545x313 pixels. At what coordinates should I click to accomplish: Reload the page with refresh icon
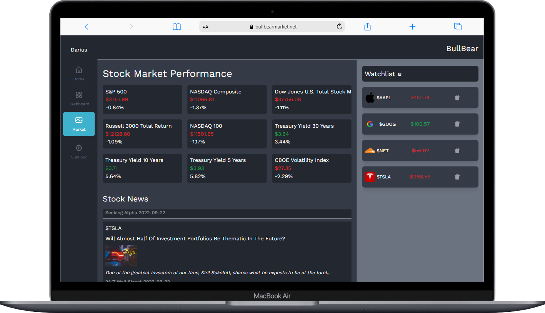click(339, 27)
